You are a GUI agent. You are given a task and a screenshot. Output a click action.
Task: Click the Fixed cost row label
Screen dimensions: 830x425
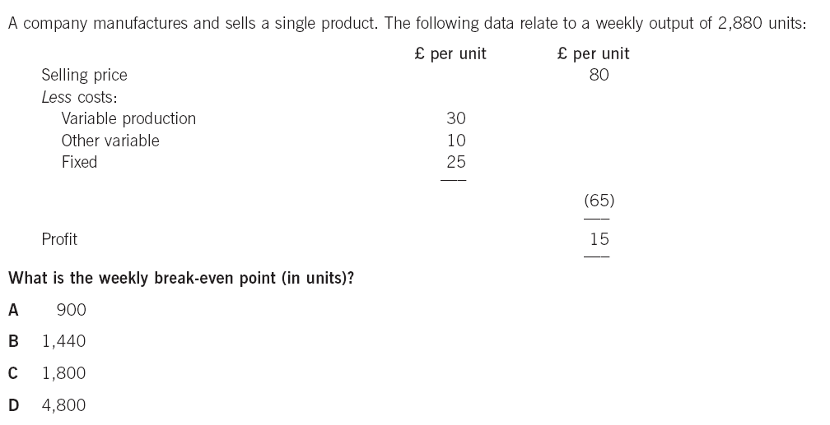click(x=79, y=162)
